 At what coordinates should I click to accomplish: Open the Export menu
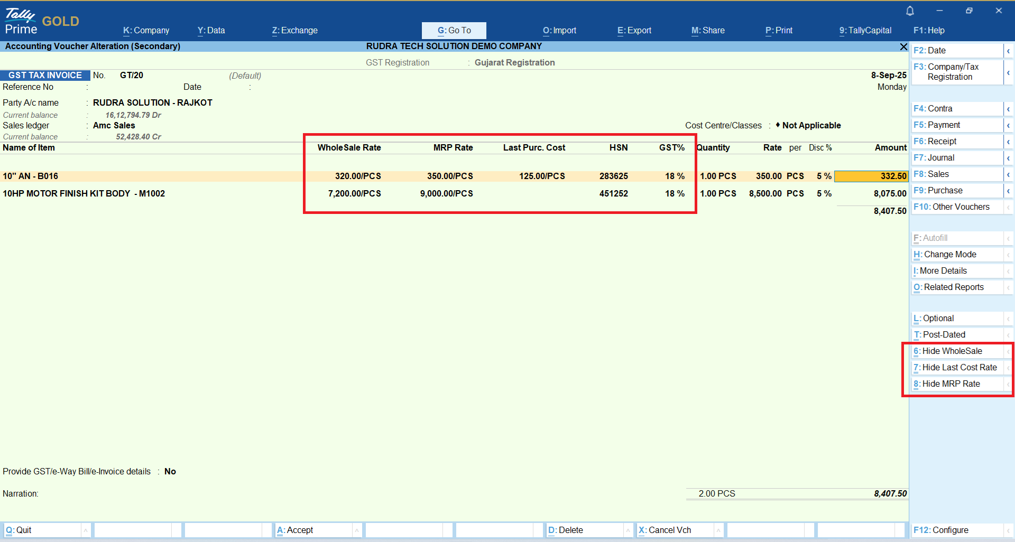634,31
